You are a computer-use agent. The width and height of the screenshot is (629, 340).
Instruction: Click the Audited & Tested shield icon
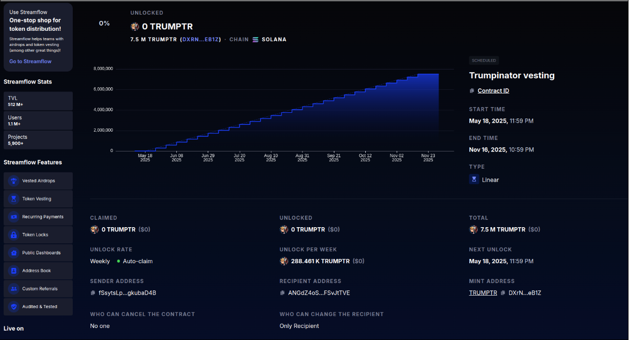pyautogui.click(x=13, y=307)
